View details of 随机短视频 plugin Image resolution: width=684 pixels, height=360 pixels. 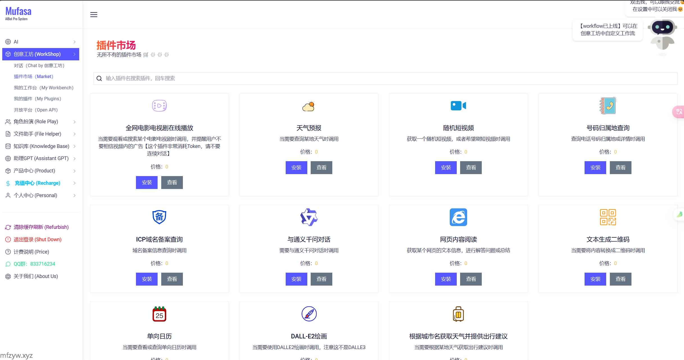click(471, 168)
